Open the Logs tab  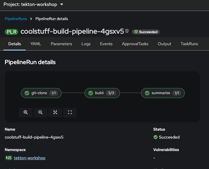86,44
